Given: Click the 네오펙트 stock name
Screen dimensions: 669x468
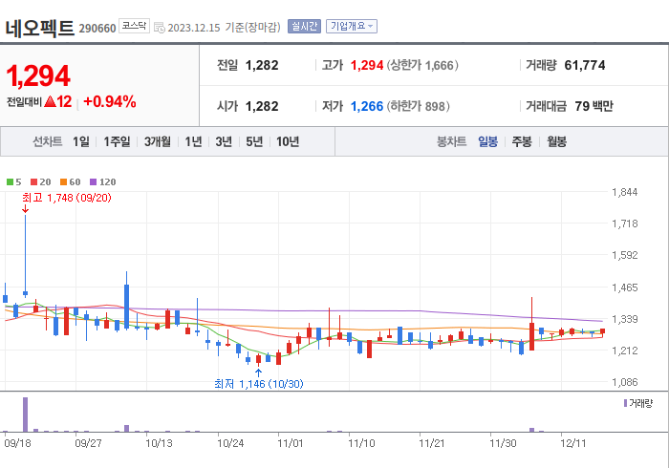Looking at the screenshot, I should 40,28.
